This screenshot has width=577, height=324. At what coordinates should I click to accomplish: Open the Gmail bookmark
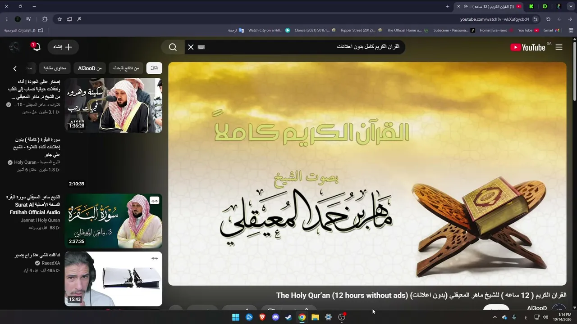coord(551,30)
